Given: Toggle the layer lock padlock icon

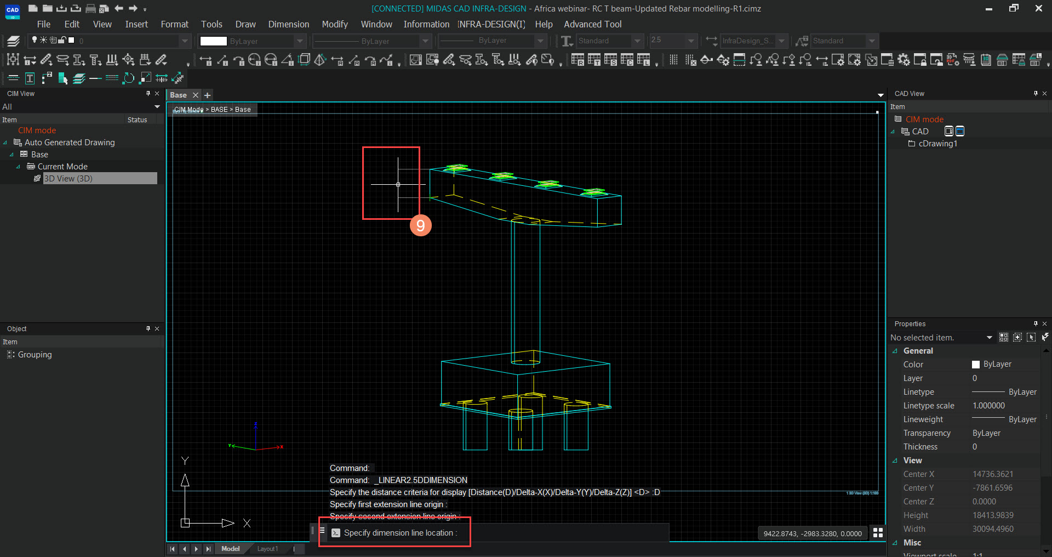Looking at the screenshot, I should (x=62, y=40).
